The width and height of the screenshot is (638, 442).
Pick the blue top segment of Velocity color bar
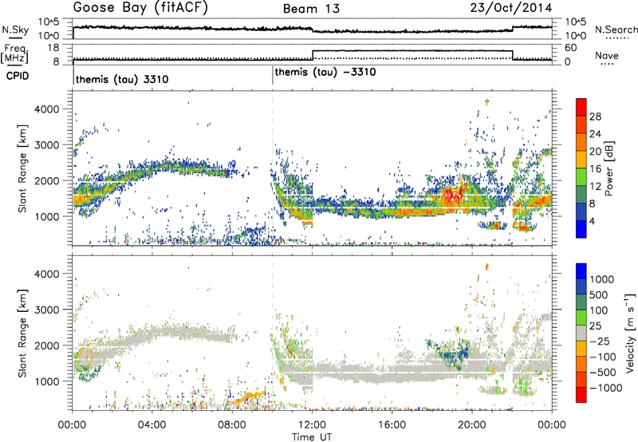(x=581, y=271)
